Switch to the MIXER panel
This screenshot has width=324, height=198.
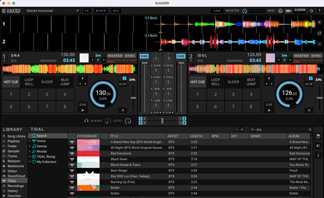101,11
